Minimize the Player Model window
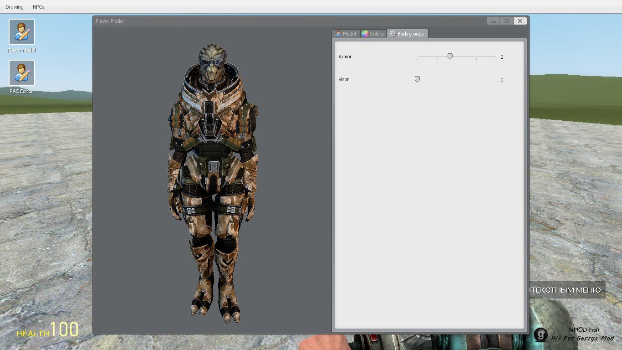The image size is (622, 350). point(493,21)
